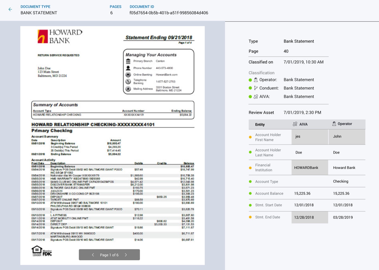379x270 pixels.
Task: Click the back arrow icon
Action: tap(10, 9)
